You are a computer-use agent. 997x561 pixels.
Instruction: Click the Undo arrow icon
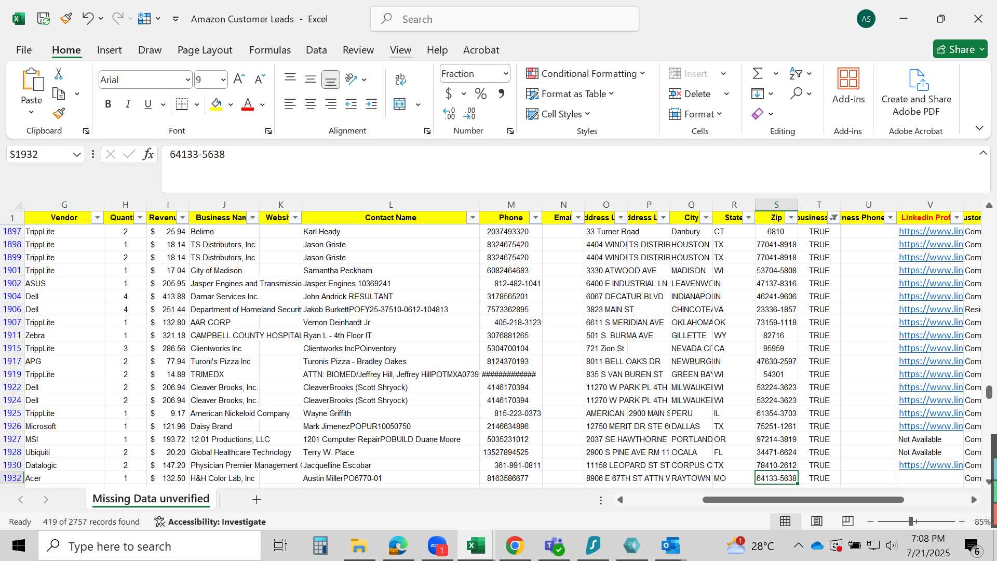pyautogui.click(x=87, y=19)
